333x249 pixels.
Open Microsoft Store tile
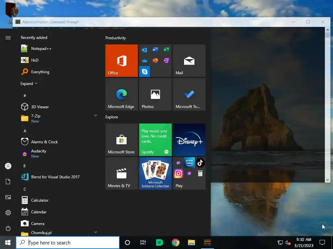(x=122, y=140)
